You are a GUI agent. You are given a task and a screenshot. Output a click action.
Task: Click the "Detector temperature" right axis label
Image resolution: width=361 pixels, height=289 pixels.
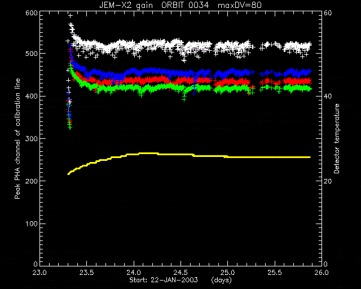click(x=337, y=139)
